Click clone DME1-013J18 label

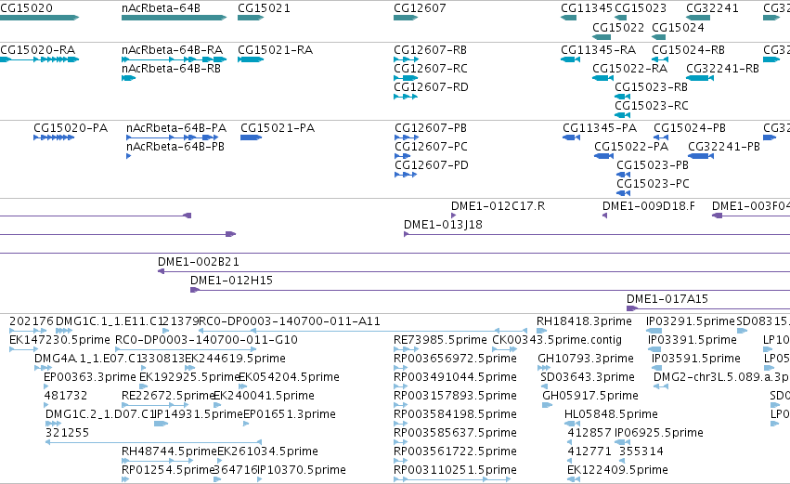coord(444,225)
